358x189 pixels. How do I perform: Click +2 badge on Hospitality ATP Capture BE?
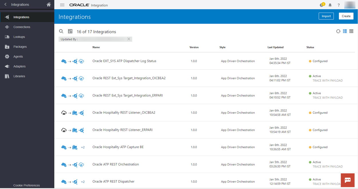click(83, 147)
